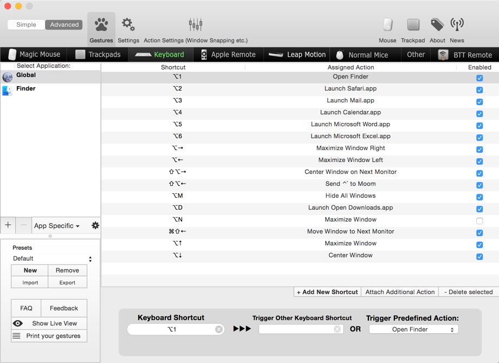The height and width of the screenshot is (363, 499).
Task: Click Remove preset button
Action: point(67,270)
